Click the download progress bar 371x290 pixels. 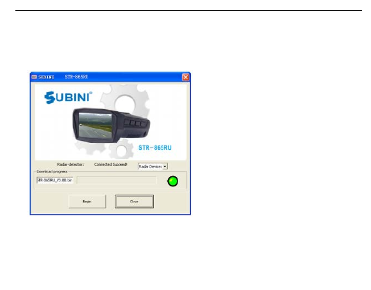tap(117, 180)
